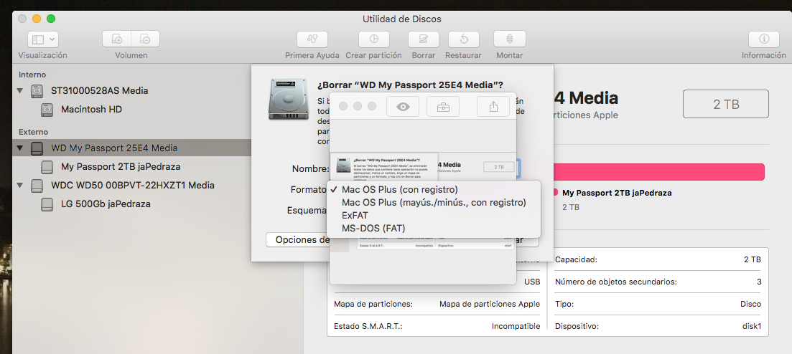The height and width of the screenshot is (354, 792).
Task: Click the 'Interno' sidebar section header
Action: click(32, 74)
